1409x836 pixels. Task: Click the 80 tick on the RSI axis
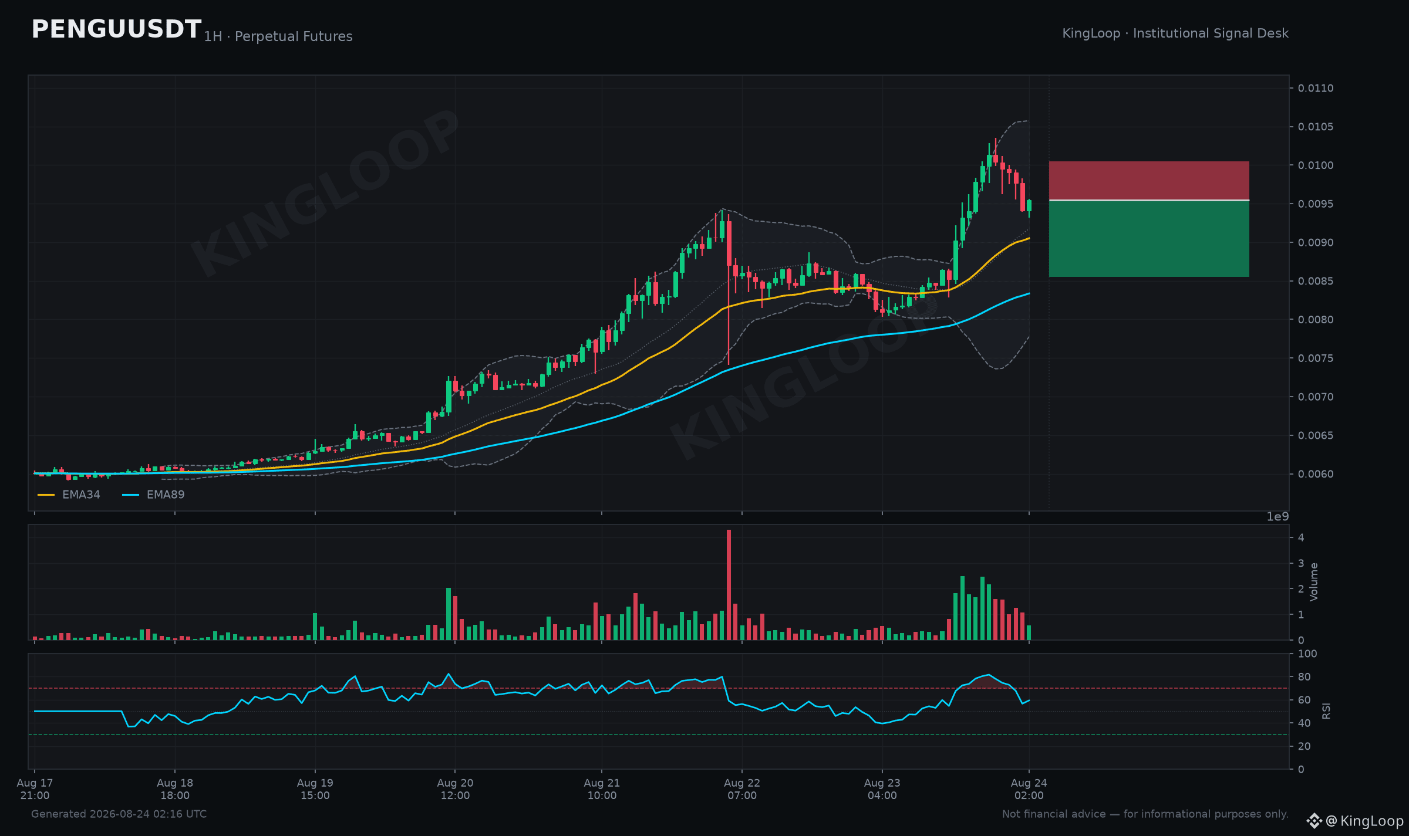[x=1304, y=677]
